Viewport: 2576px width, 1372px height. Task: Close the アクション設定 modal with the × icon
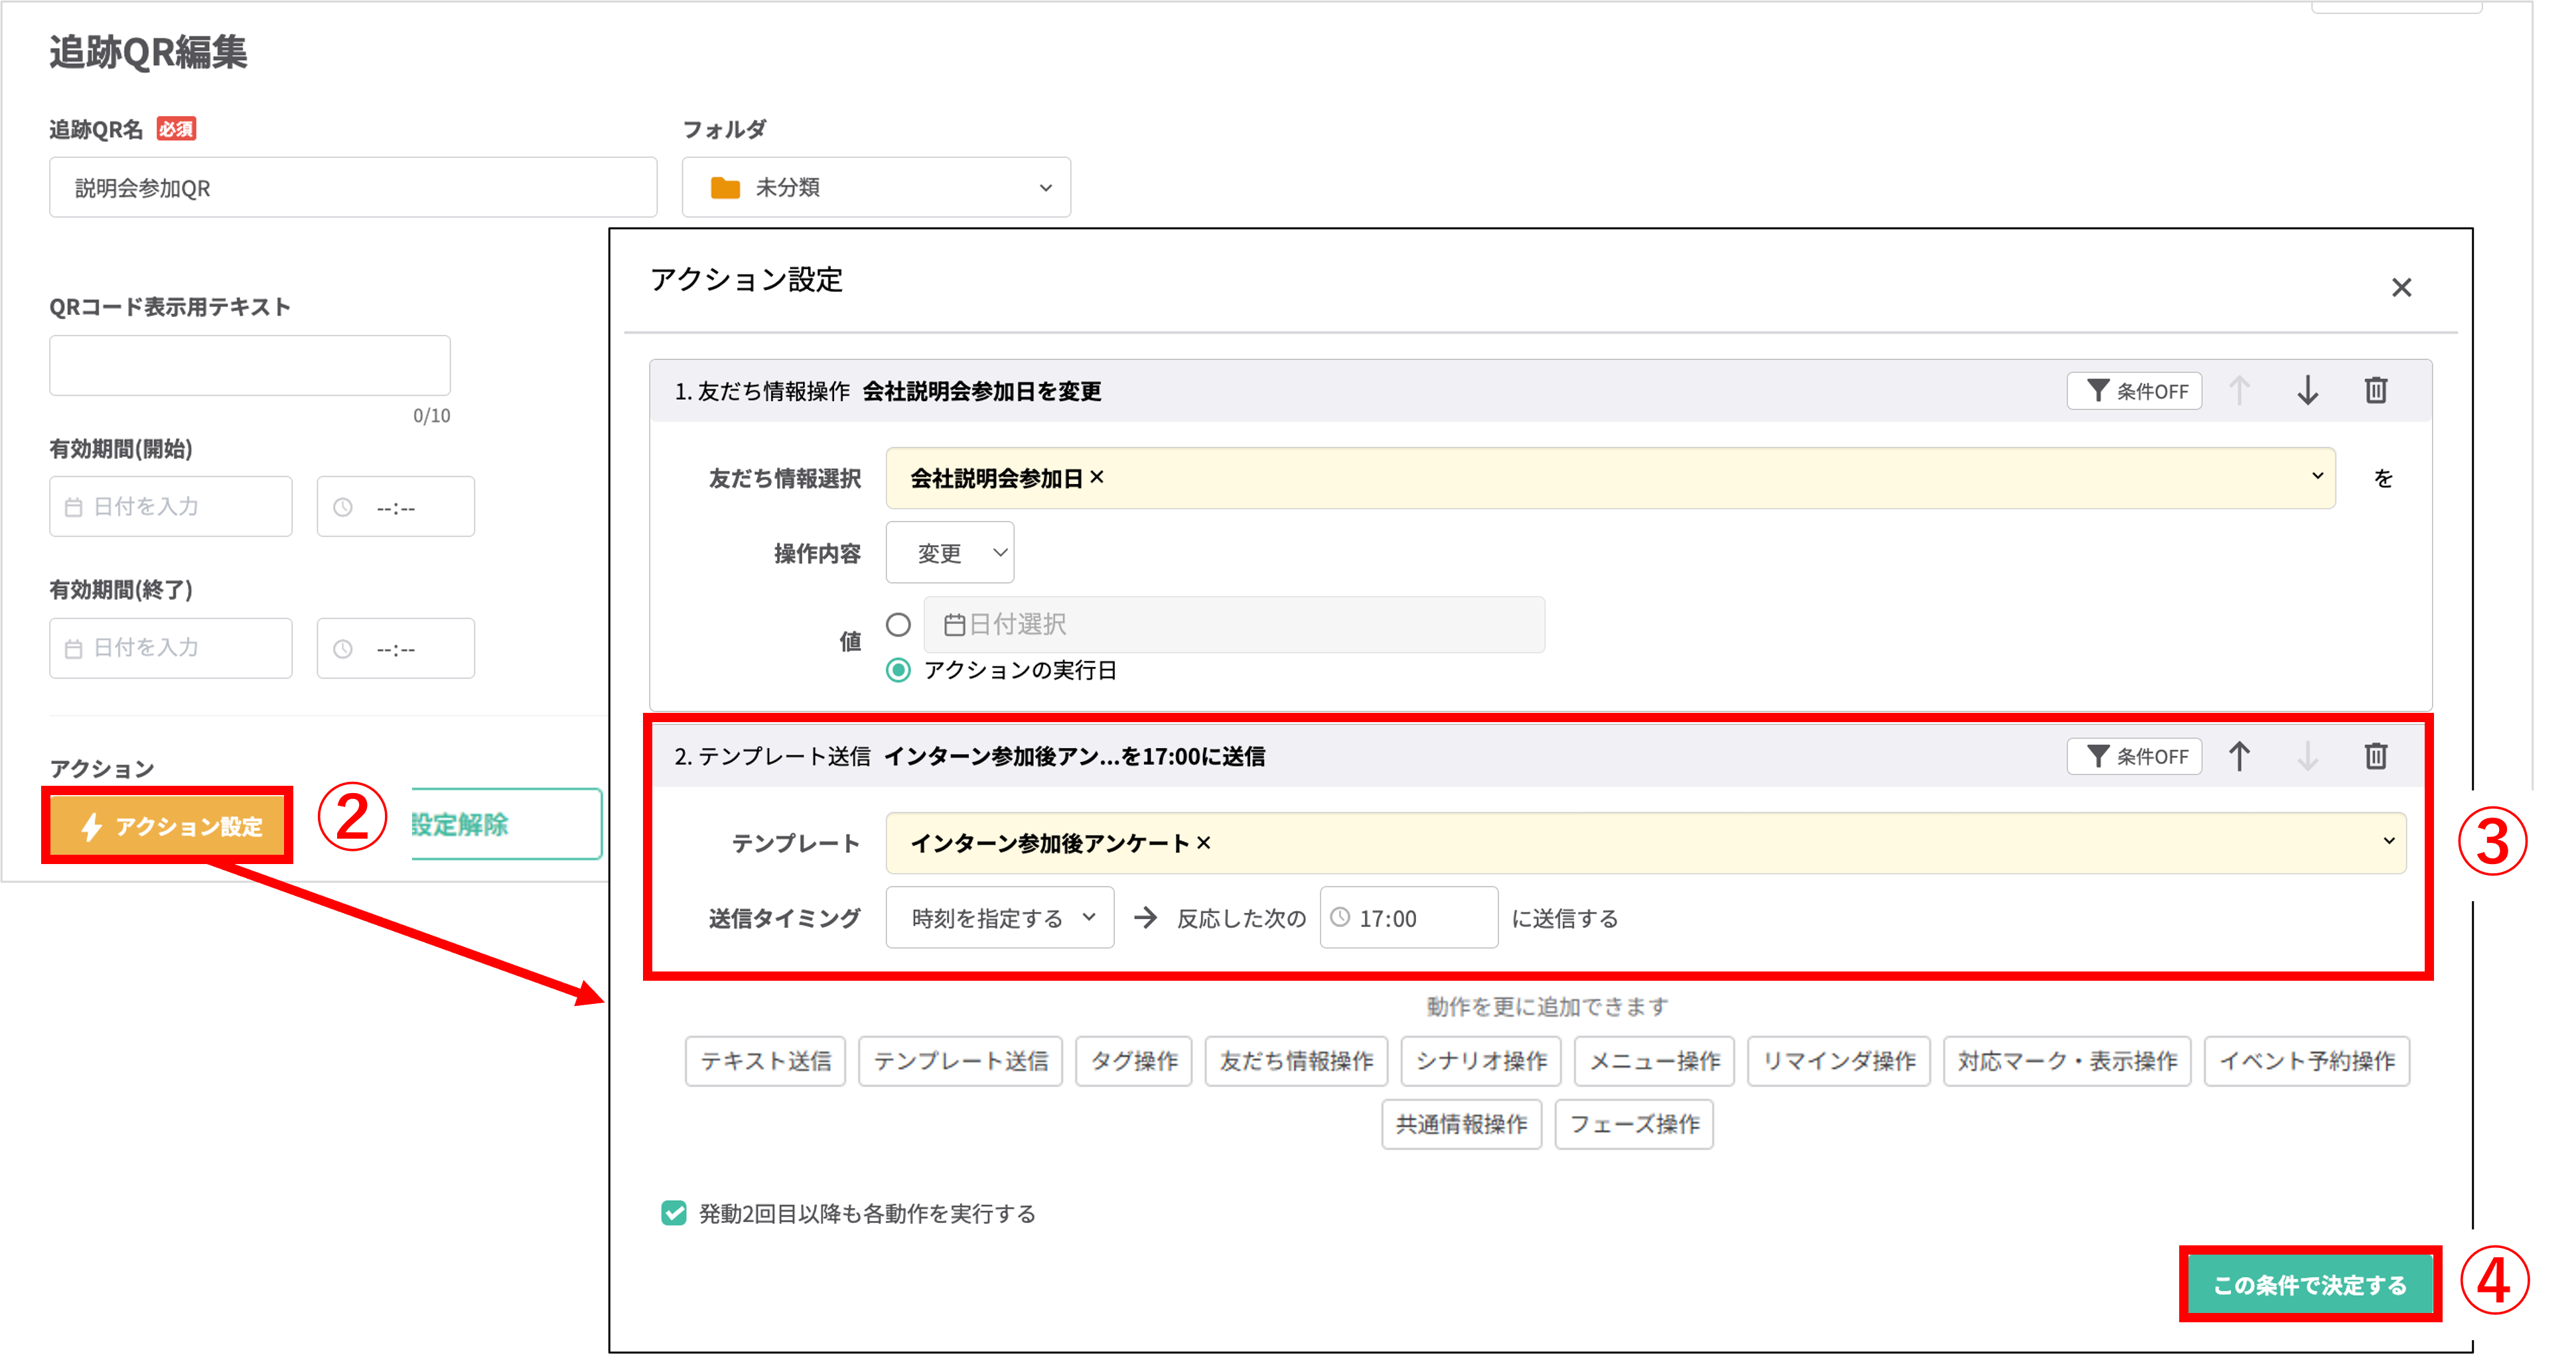[x=2402, y=288]
